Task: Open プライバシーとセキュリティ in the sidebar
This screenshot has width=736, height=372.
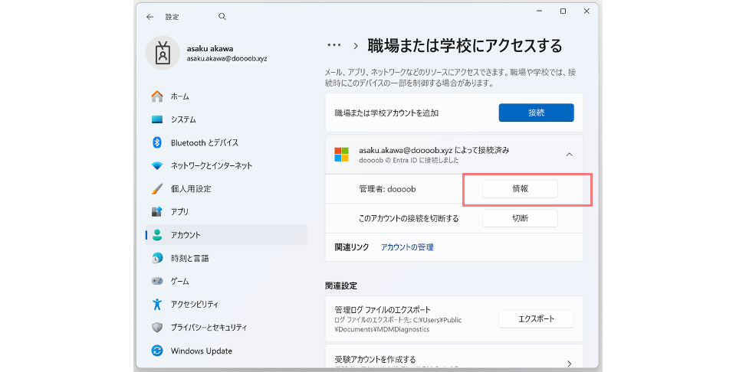Action: pyautogui.click(x=208, y=328)
